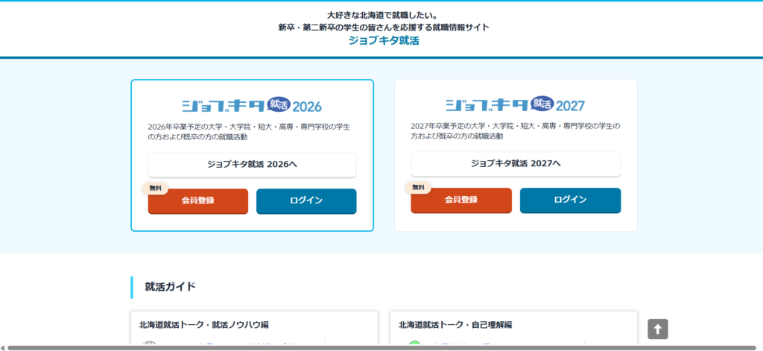Click the horizontal scrollbar's left arrow
This screenshot has height=351, width=763.
click(x=3, y=347)
